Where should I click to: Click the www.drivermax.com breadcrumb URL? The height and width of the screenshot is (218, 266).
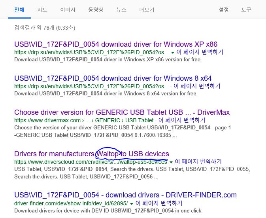tap(84, 120)
